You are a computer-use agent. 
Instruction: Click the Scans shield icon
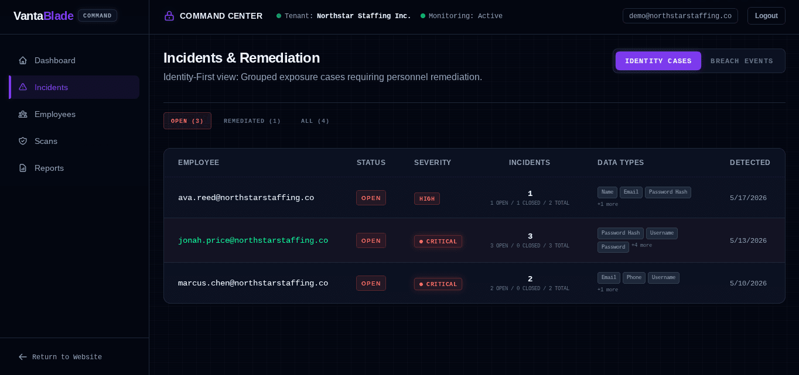coord(23,141)
